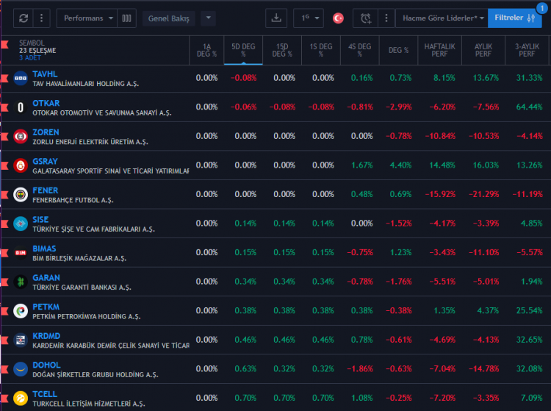Open DOHOL symbol link
The height and width of the screenshot is (411, 551).
46,365
